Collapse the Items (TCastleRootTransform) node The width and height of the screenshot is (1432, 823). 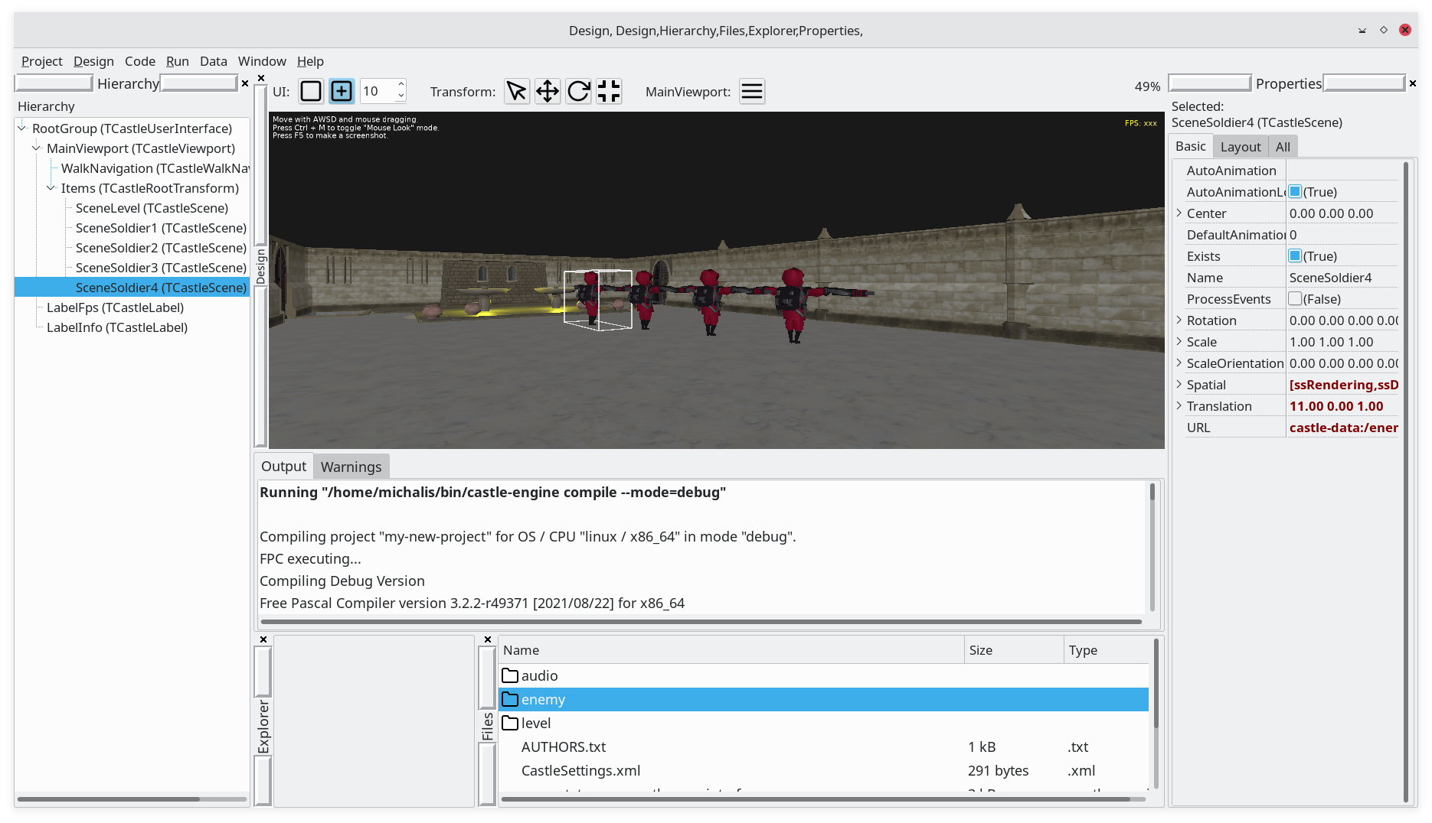click(x=49, y=187)
